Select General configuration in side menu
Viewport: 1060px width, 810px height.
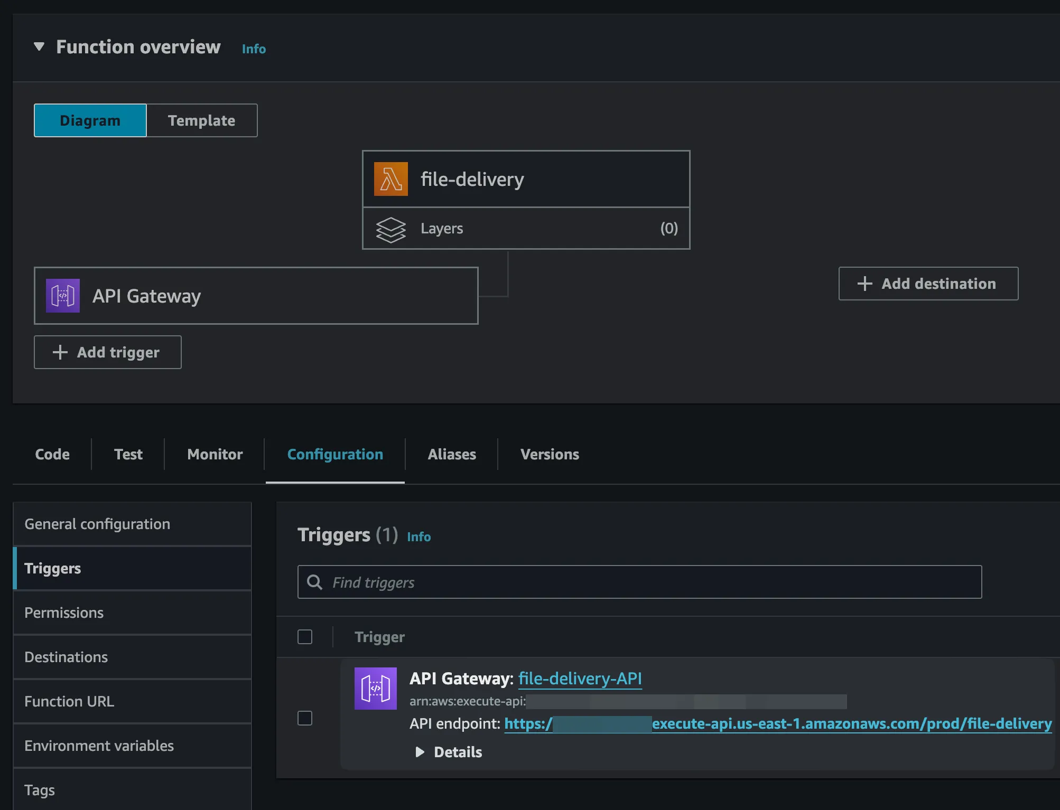(x=132, y=524)
